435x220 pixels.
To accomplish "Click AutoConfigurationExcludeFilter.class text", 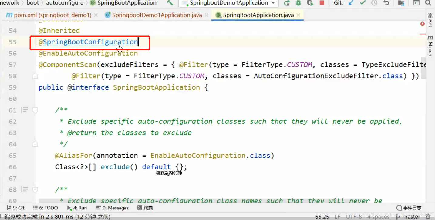I will 329,76.
